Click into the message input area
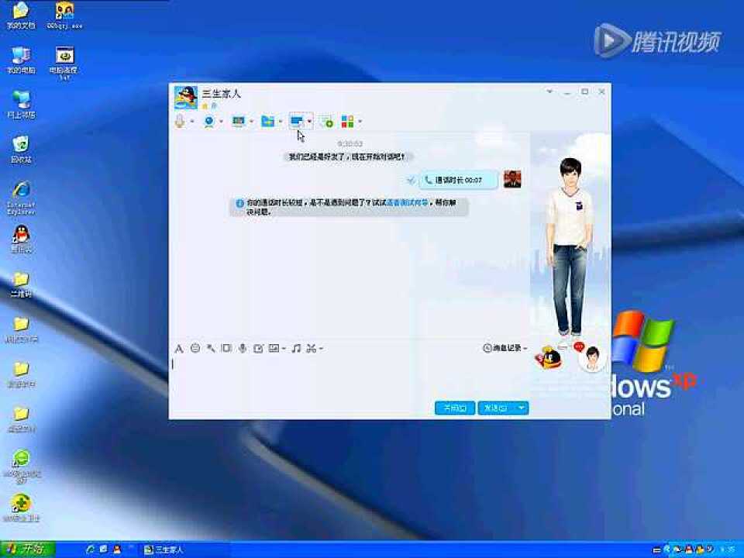Screen dimensions: 744x558 coord(350,377)
